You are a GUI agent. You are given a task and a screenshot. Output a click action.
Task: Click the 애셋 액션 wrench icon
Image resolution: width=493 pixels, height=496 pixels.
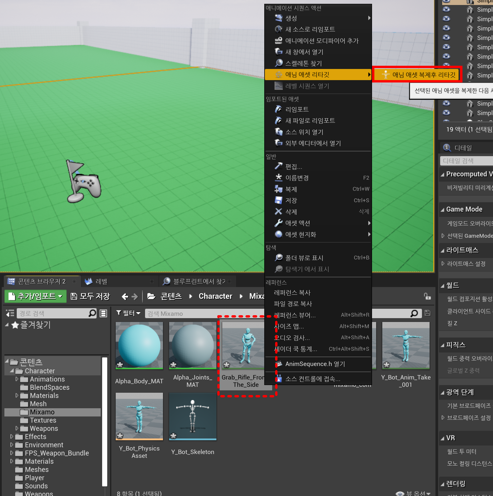(x=278, y=223)
